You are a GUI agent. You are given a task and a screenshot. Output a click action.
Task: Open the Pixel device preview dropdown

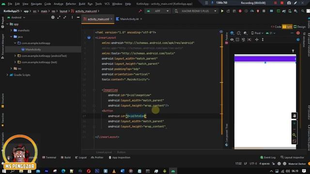pos(257,33)
